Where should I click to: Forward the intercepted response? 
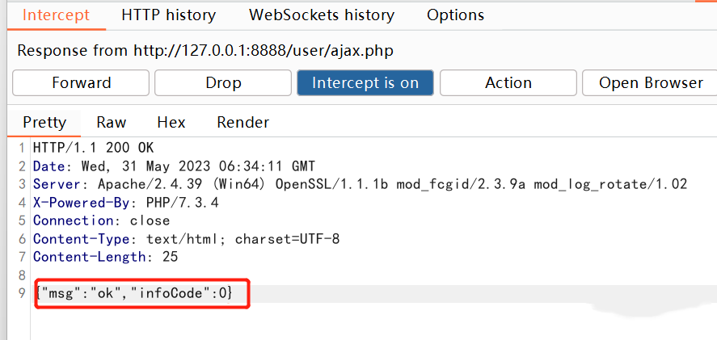[81, 82]
